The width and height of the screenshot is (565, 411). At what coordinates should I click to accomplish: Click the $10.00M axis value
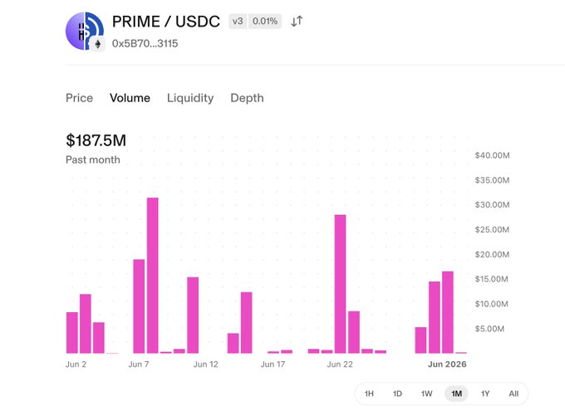(x=492, y=304)
